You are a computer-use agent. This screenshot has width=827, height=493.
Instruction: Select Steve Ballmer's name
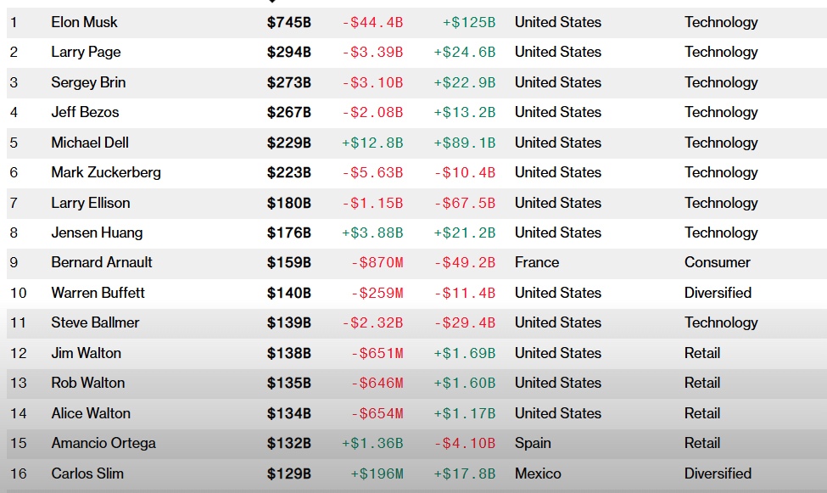point(96,322)
